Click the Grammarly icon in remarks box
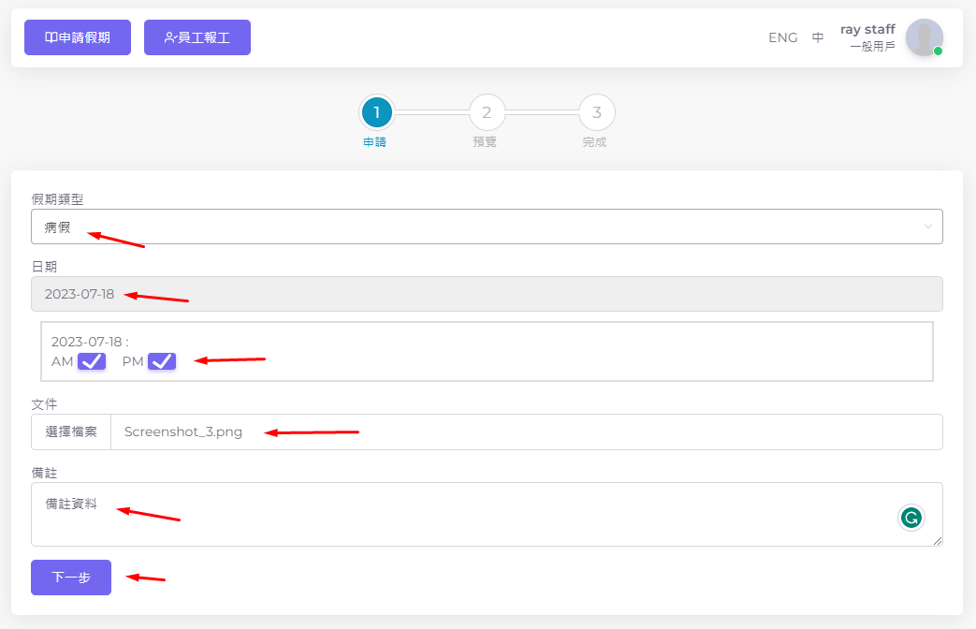This screenshot has height=629, width=976. 911,518
